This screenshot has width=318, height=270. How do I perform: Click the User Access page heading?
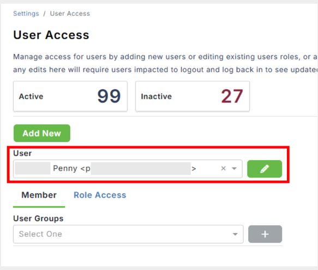51,35
